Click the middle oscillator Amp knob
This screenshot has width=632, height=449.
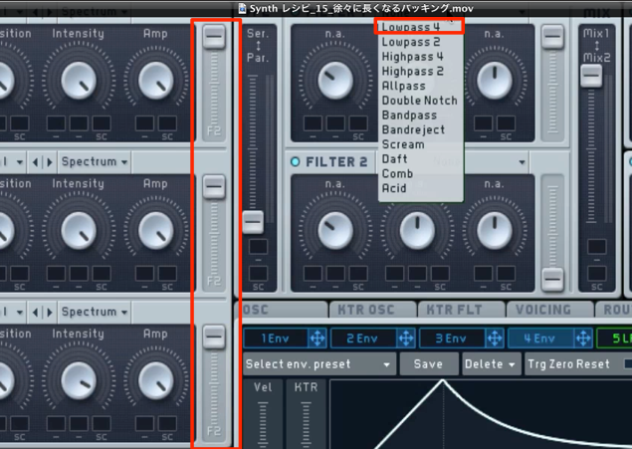tap(156, 231)
